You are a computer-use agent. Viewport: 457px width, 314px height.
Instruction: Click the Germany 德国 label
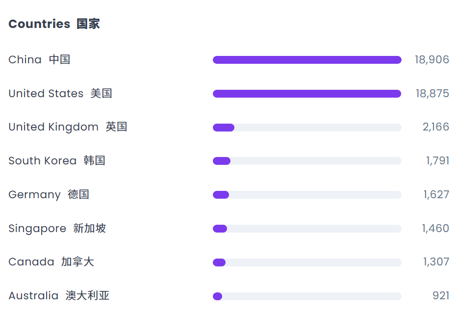(49, 194)
